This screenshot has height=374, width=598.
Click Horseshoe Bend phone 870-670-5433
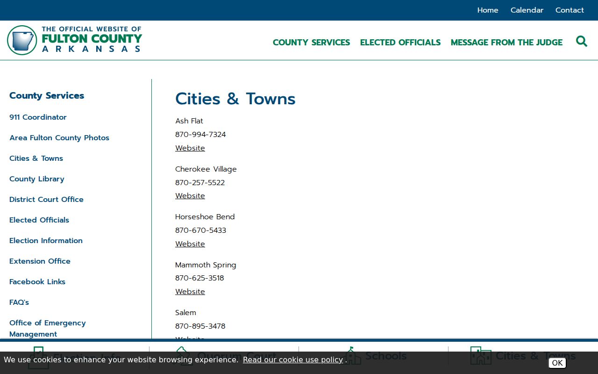coord(200,230)
